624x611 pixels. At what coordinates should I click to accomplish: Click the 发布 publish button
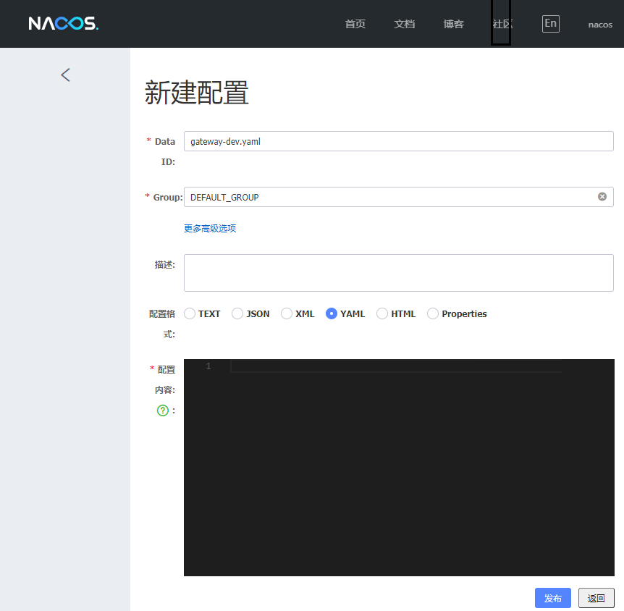pos(552,598)
